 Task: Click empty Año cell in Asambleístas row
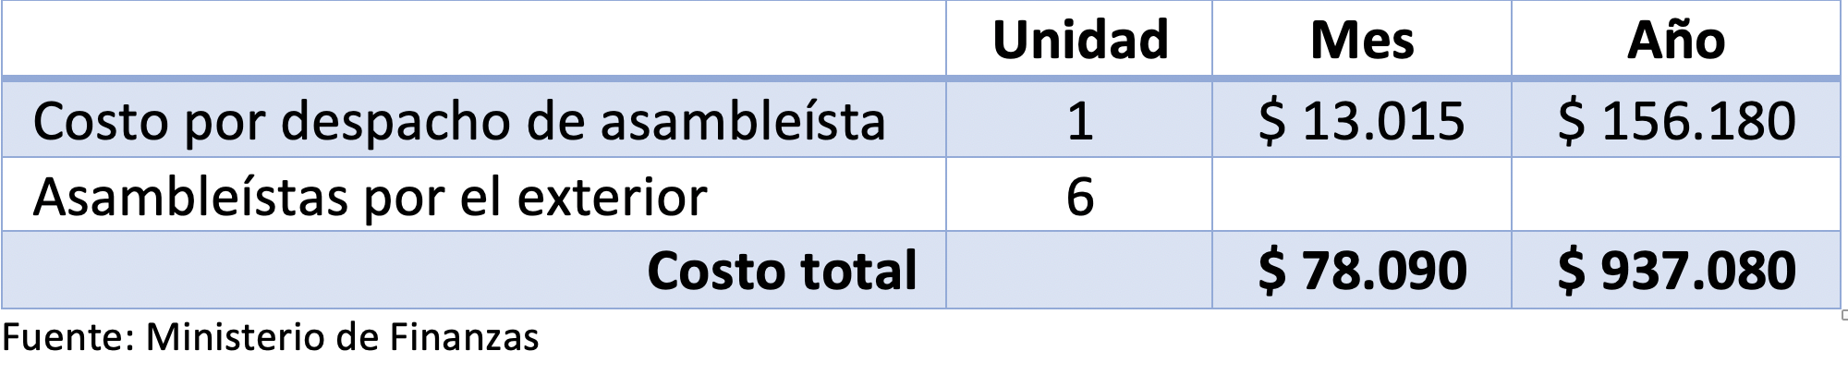pyautogui.click(x=1675, y=195)
